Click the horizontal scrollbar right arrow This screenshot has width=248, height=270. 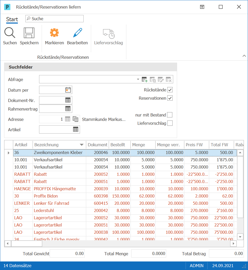233,244
